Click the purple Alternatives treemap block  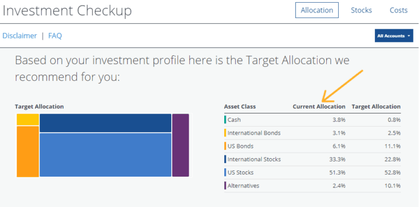pos(181,145)
